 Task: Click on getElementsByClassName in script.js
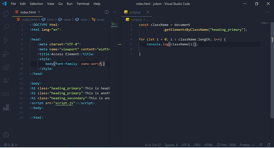[186, 29]
